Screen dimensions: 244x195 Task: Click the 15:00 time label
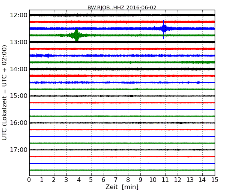(18, 96)
